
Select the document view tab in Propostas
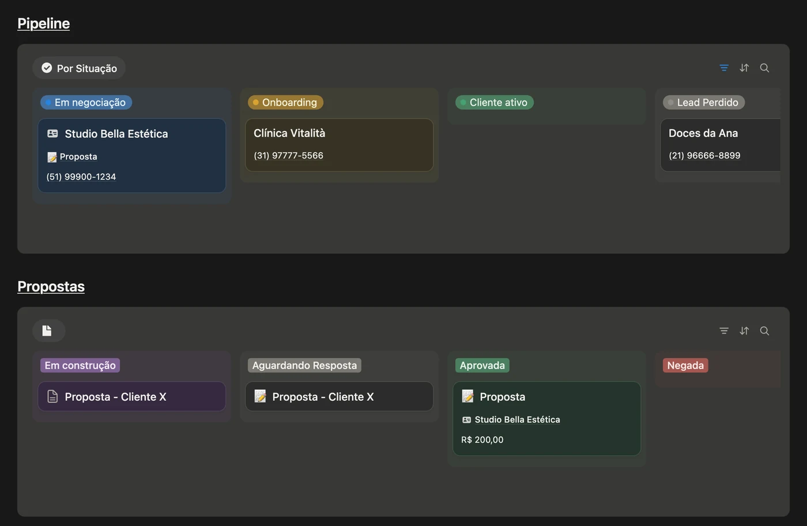tap(48, 330)
